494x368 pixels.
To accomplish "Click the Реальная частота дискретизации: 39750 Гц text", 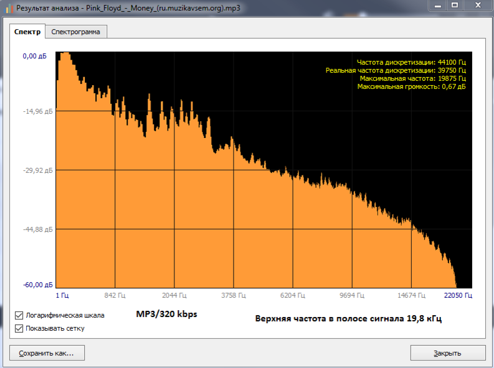I will (x=396, y=70).
